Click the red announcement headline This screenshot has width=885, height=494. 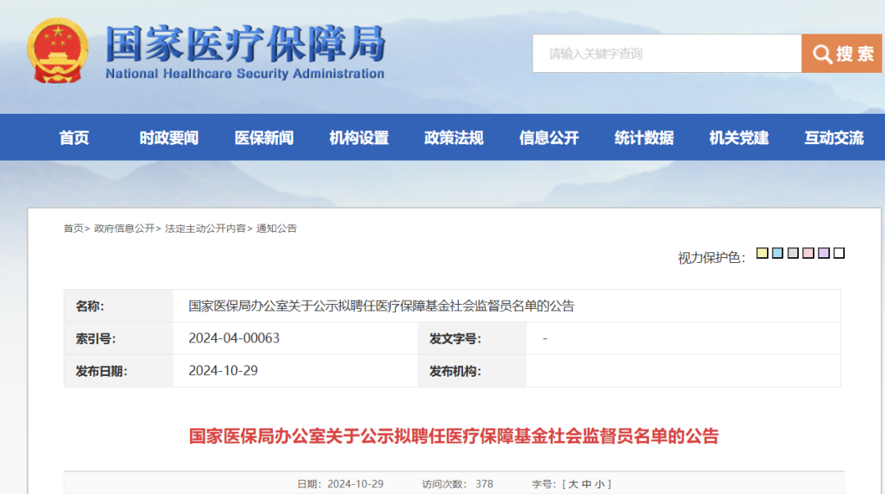click(x=454, y=436)
